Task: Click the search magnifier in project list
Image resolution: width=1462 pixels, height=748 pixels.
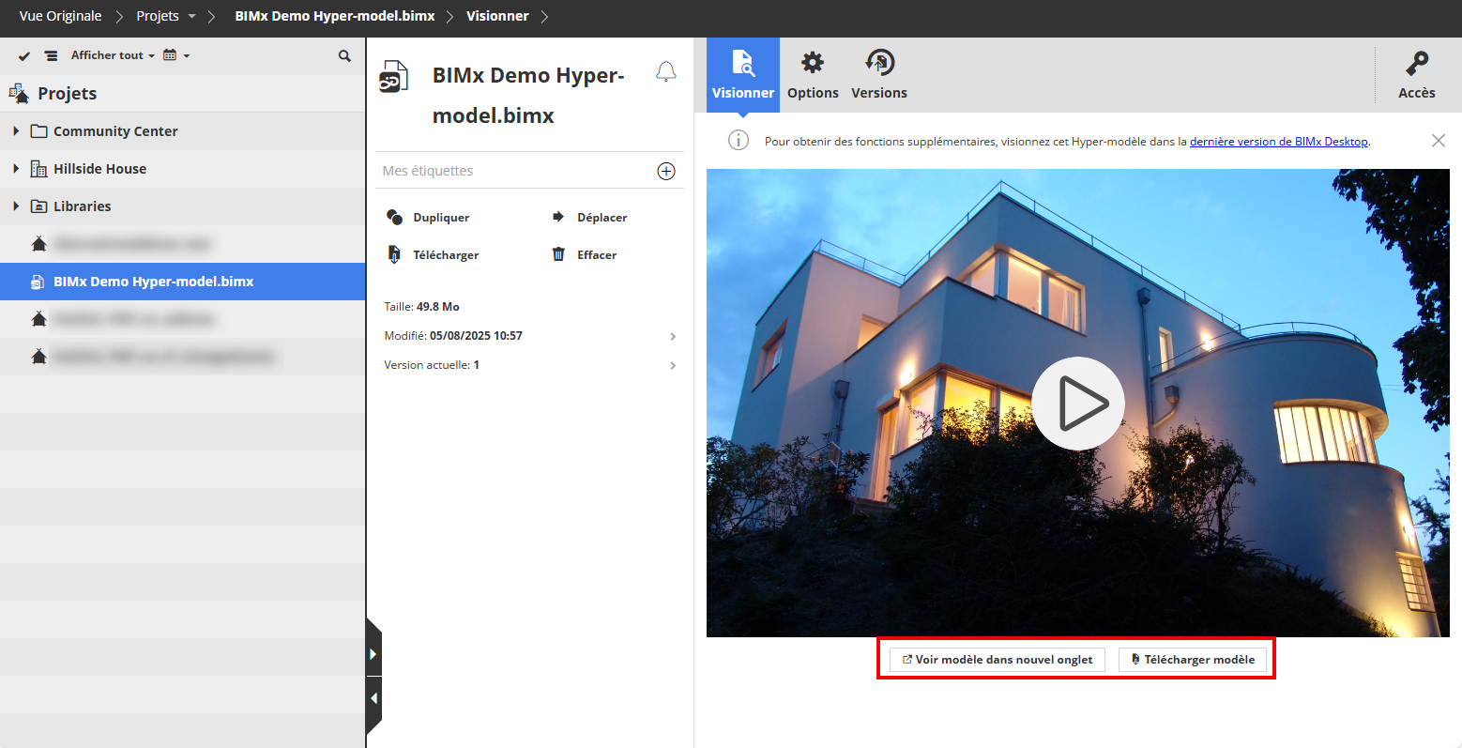Action: tap(344, 56)
